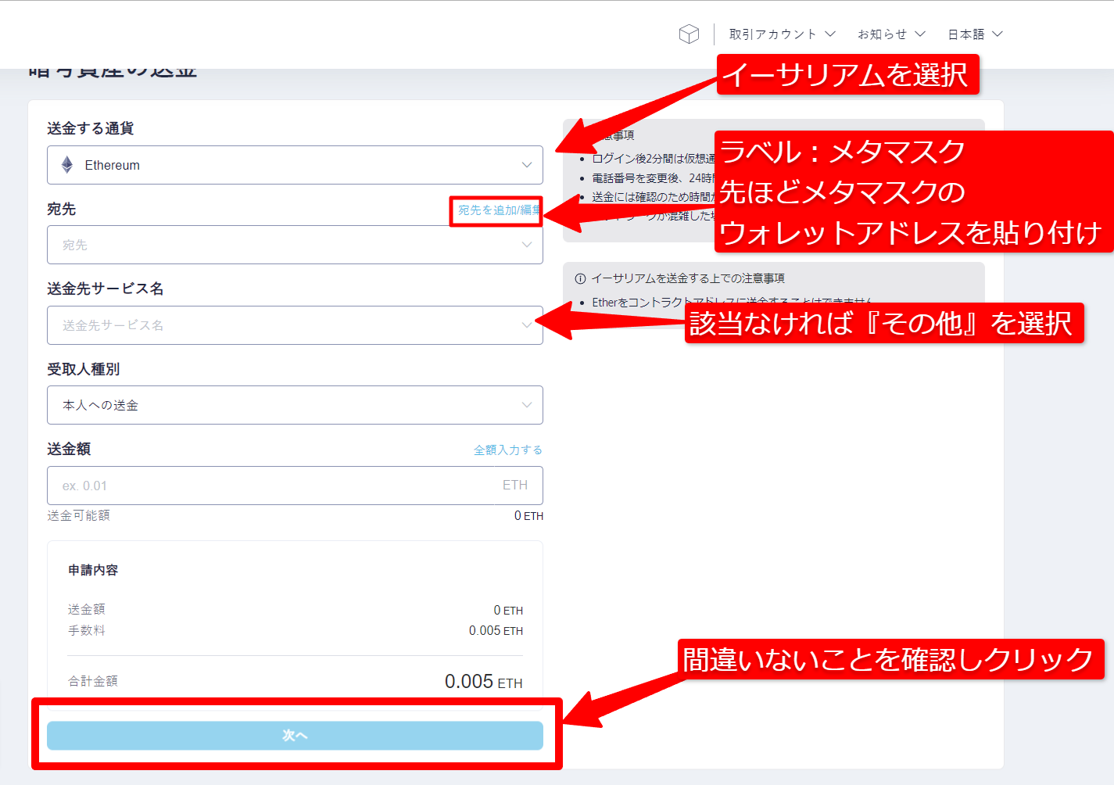The image size is (1114, 785).
Task: Click the 全額入力する link
Action: tap(507, 450)
